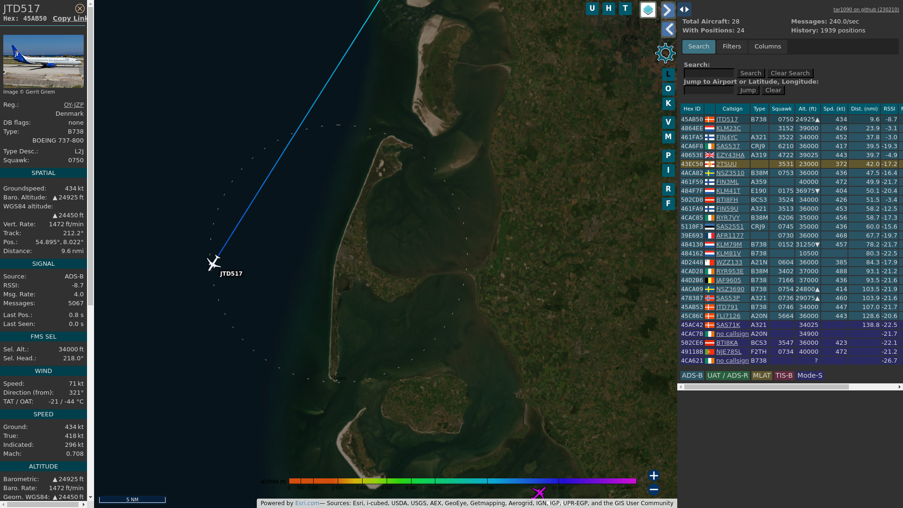Click the zoom in plus button
The image size is (903, 508).
click(x=653, y=476)
